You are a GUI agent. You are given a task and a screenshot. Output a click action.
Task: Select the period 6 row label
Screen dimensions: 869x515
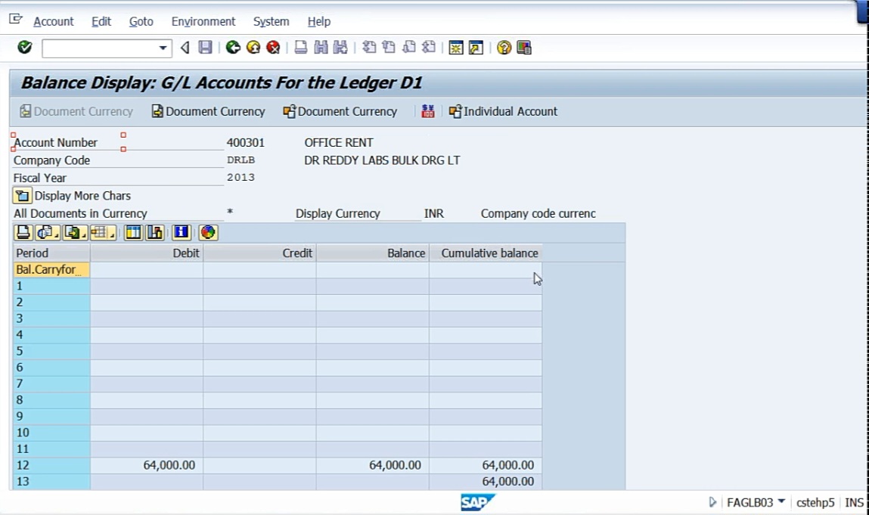(x=51, y=368)
